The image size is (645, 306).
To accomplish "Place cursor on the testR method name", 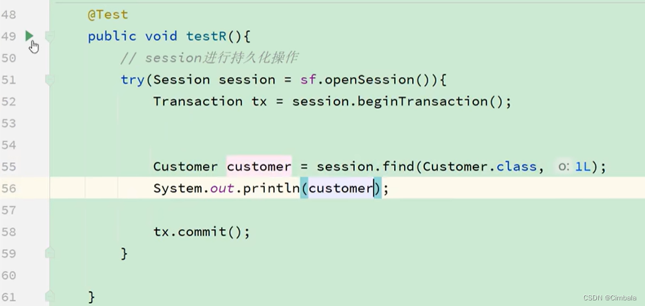I will tap(206, 37).
